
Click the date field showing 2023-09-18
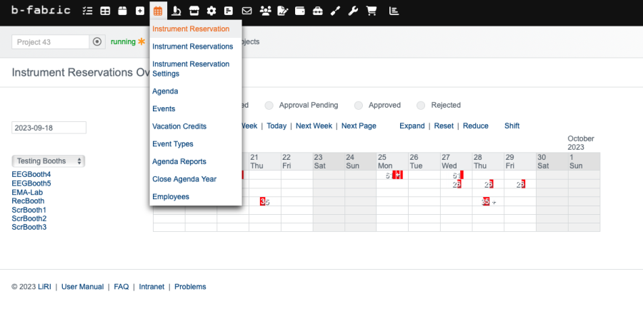click(x=49, y=128)
